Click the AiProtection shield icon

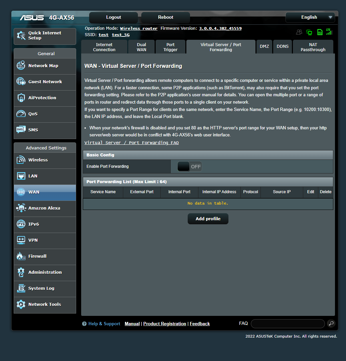click(21, 98)
